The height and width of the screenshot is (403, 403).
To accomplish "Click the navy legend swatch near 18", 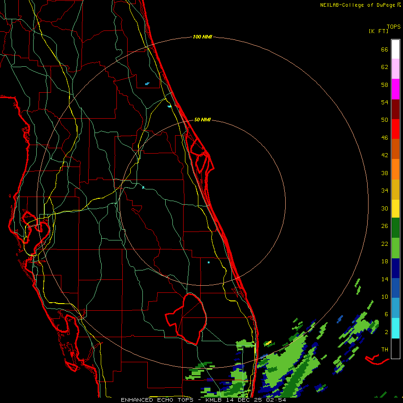I will click(395, 268).
